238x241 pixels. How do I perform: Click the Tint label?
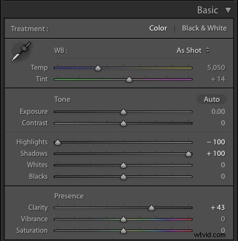click(42, 79)
